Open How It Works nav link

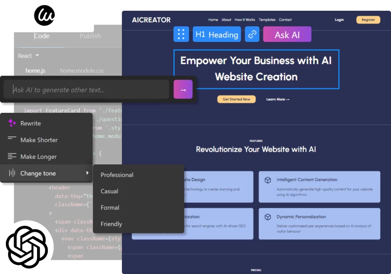click(x=245, y=20)
